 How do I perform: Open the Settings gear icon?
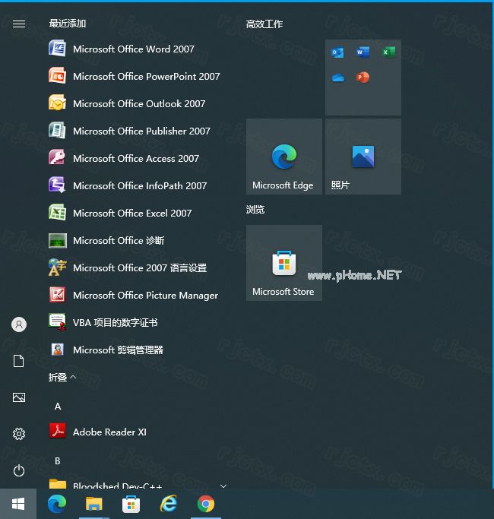[19, 434]
